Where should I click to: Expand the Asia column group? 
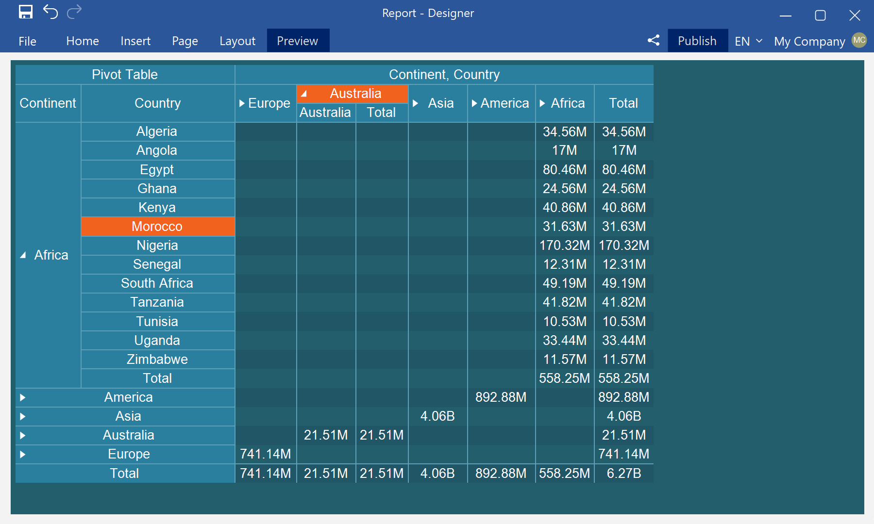pos(415,103)
